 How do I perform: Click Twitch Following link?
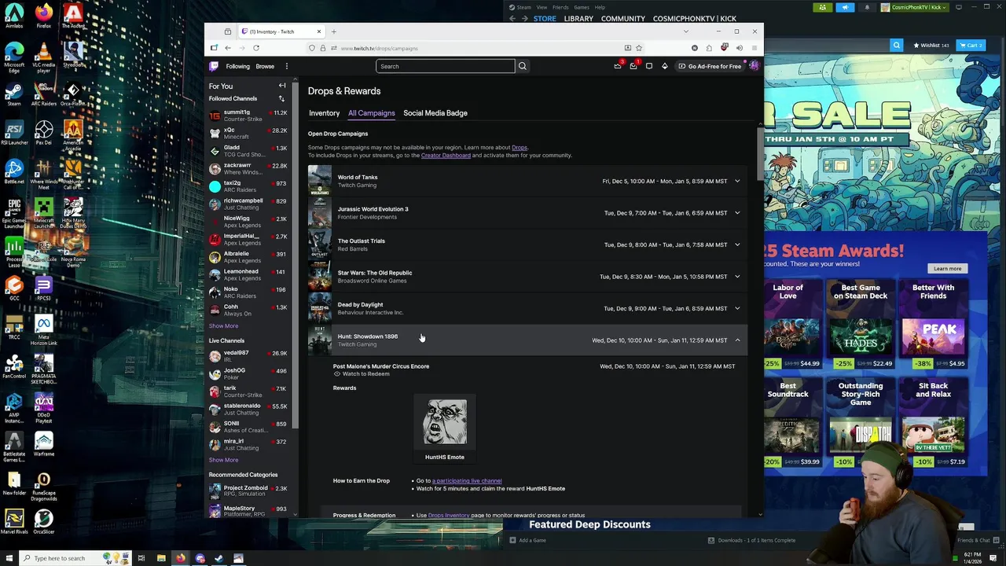[x=237, y=66]
